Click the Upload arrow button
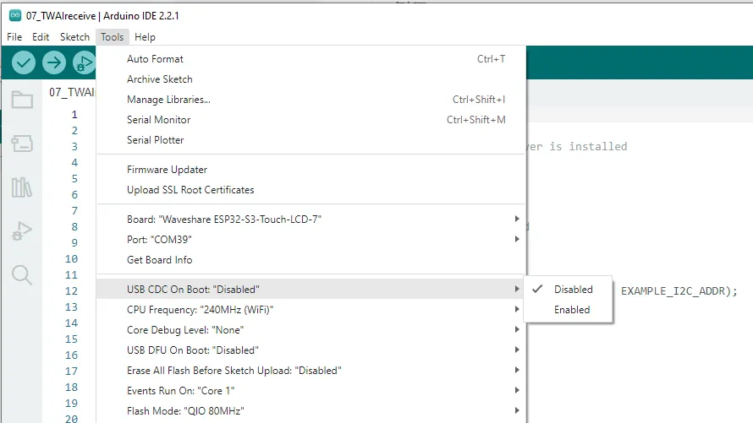The height and width of the screenshot is (423, 753). tap(54, 62)
